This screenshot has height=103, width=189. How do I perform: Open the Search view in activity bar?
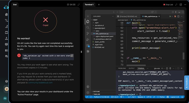[88, 28]
